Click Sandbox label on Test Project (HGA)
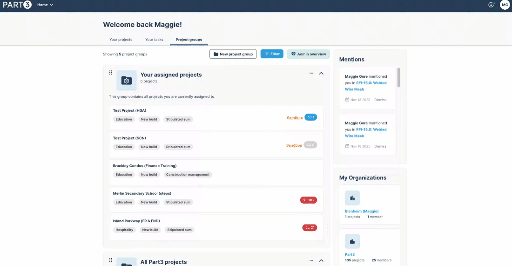512x266 pixels. [295, 118]
